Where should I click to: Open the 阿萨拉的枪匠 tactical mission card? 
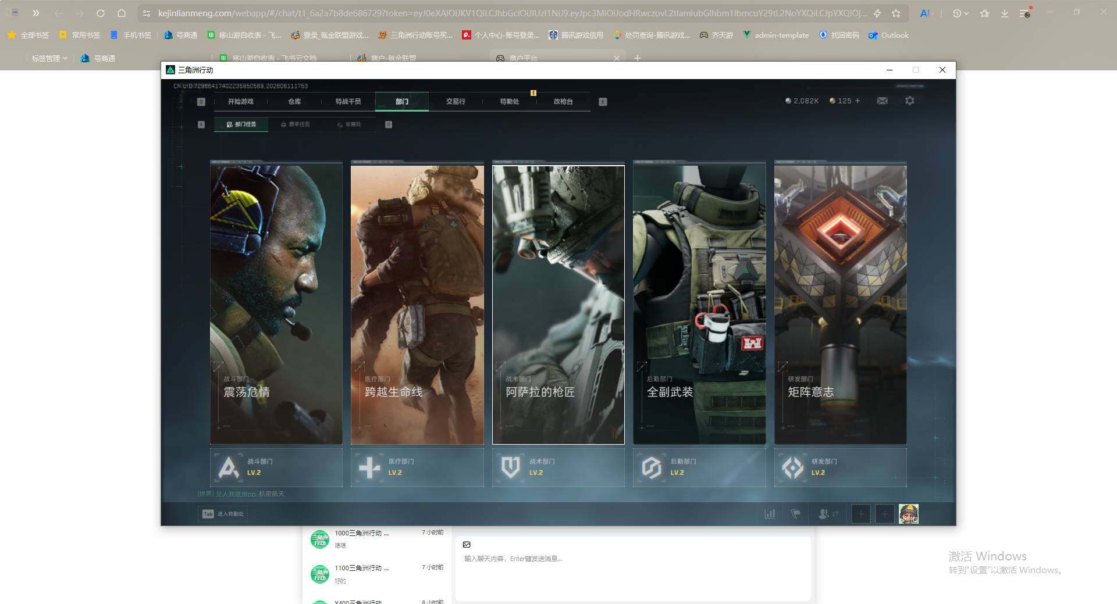558,305
